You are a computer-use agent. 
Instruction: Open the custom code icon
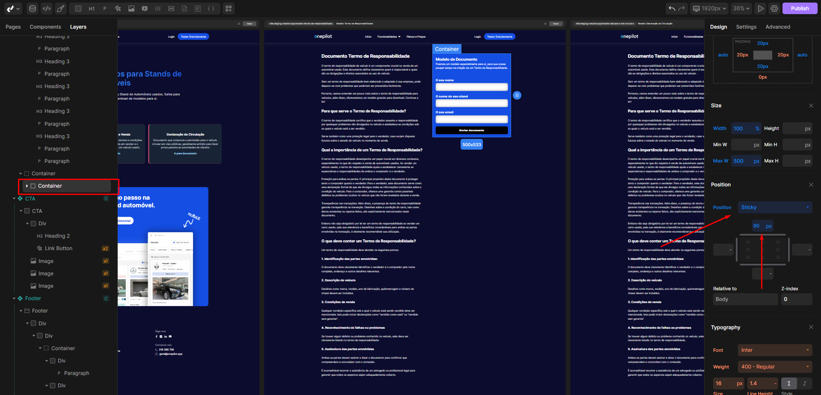point(47,9)
